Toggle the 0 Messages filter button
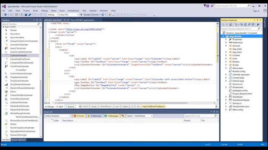The width and height of the screenshot is (268, 150). coord(111,116)
